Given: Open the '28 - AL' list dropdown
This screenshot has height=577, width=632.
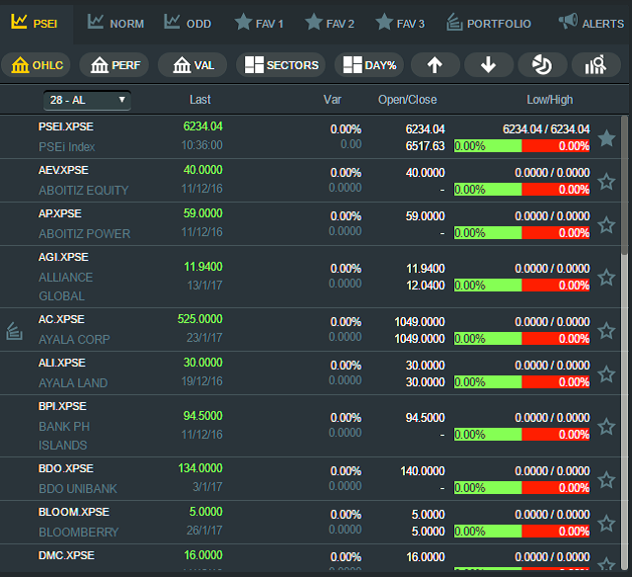Looking at the screenshot, I should point(87,100).
